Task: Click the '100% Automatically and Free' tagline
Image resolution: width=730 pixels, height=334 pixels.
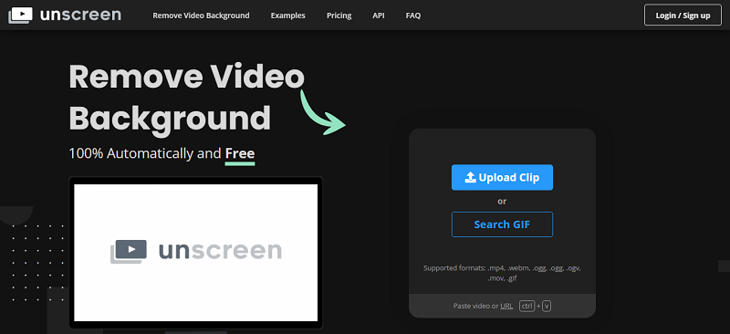Action: 162,153
